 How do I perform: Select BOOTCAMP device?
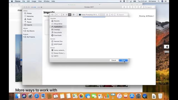[58, 44]
